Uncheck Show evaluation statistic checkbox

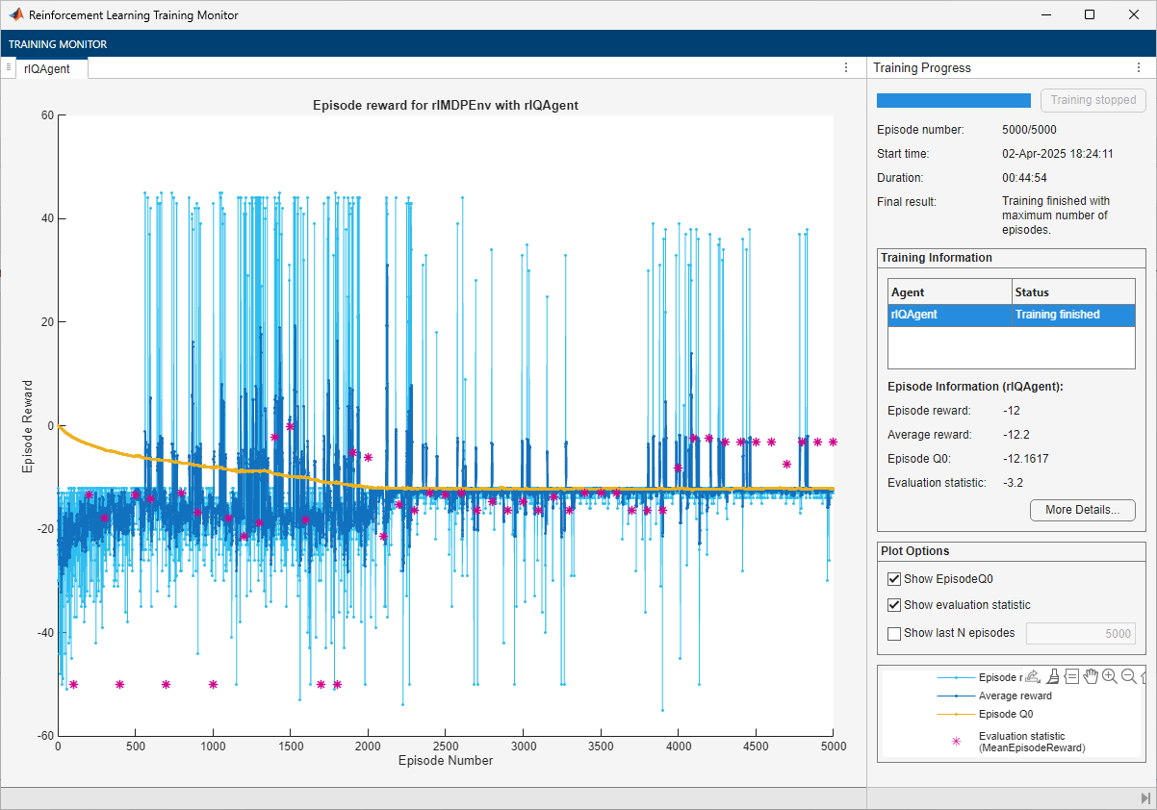[894, 605]
